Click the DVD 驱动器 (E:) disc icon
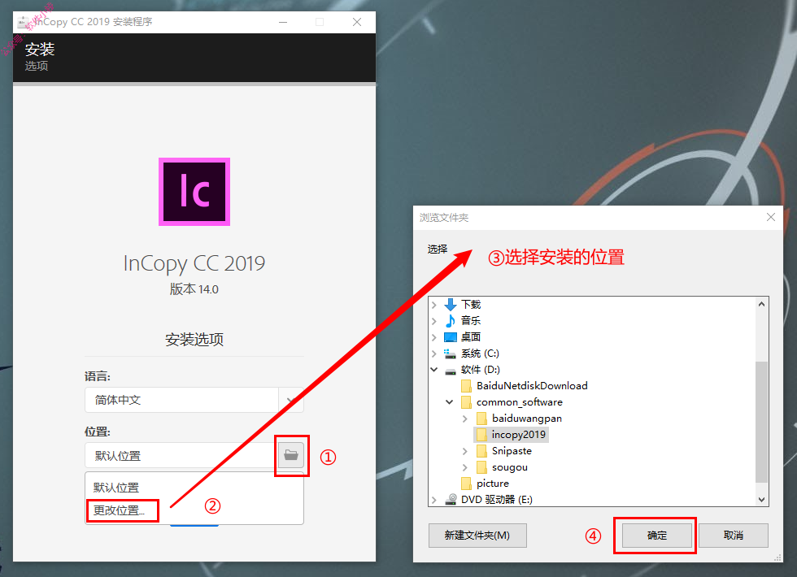 click(x=451, y=500)
